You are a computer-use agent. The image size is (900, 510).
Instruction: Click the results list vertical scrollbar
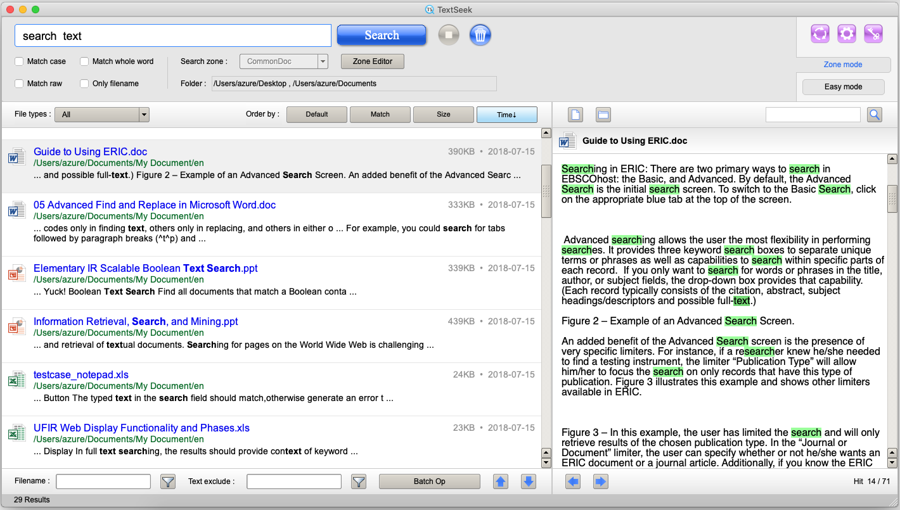tap(546, 190)
